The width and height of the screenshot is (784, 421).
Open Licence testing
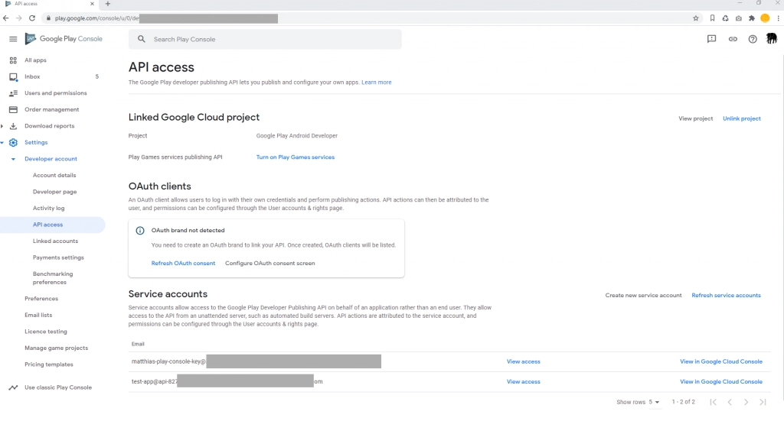point(45,332)
